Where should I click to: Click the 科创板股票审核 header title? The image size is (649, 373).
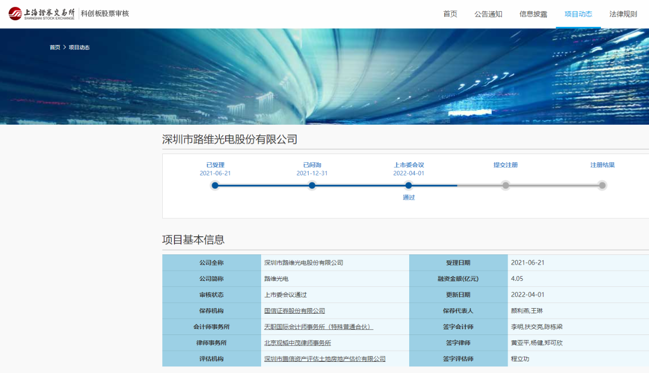[105, 14]
